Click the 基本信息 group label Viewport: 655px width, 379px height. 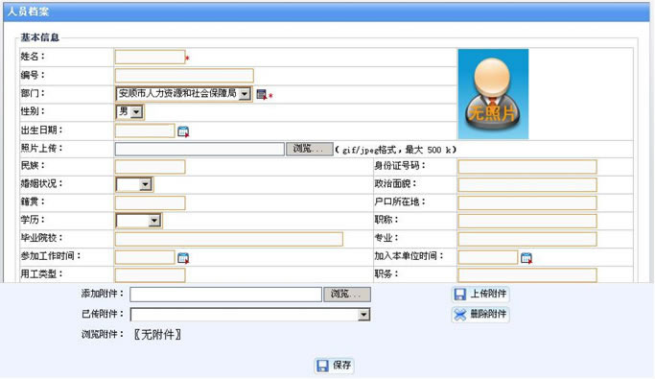click(x=40, y=37)
